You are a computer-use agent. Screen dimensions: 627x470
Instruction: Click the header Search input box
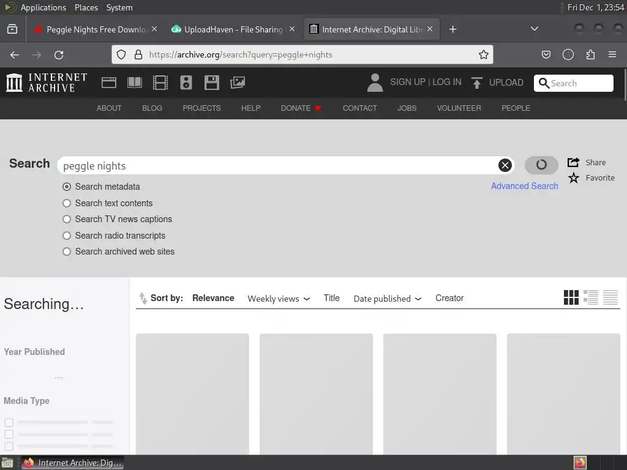573,83
